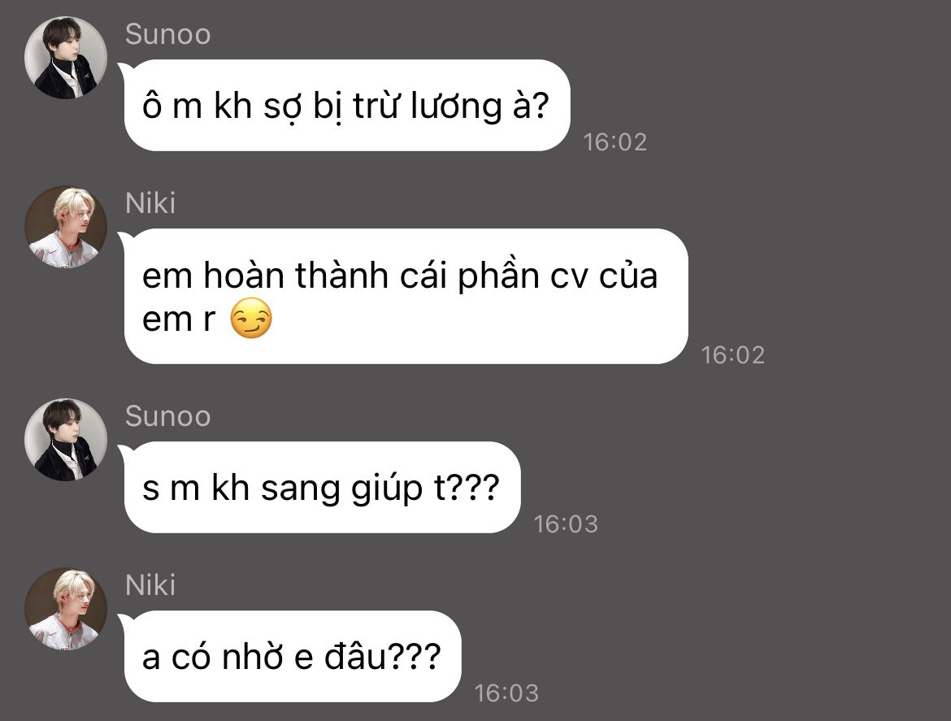Tap the message 's m kh sang giúp t???'
The width and height of the screenshot is (951, 721).
(322, 488)
